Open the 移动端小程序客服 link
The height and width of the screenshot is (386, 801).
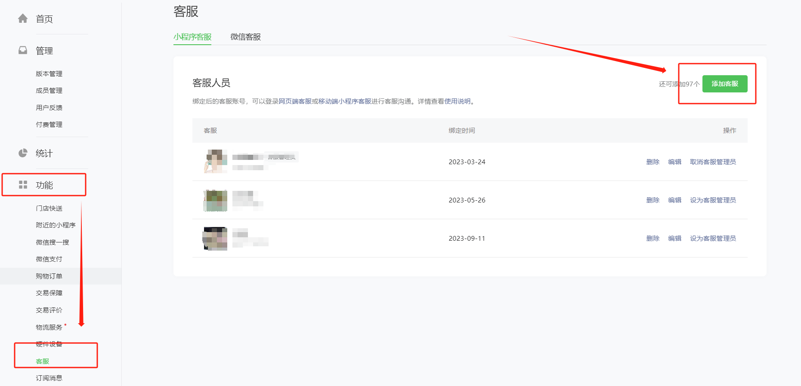coord(344,101)
